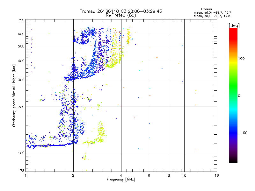Screen dimensions: 255x191
Task: Click the colorbar label '-100'
Action: [243, 133]
